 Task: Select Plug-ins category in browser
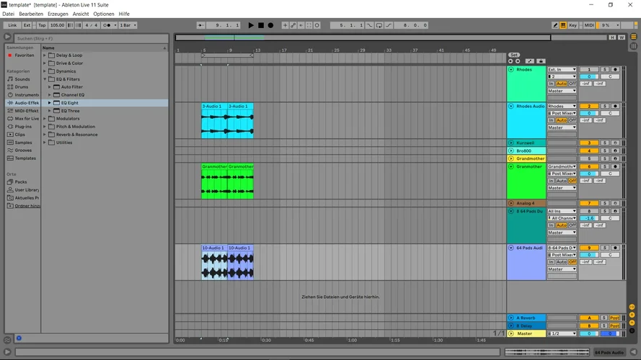(23, 127)
